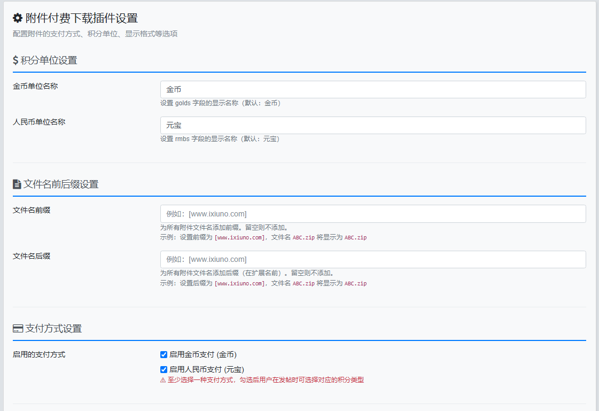
Task: Click the credit card icon beside 支付方式设置
Action: pyautogui.click(x=18, y=329)
